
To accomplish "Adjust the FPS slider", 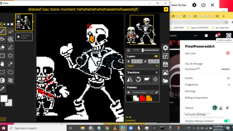I will [150, 50].
